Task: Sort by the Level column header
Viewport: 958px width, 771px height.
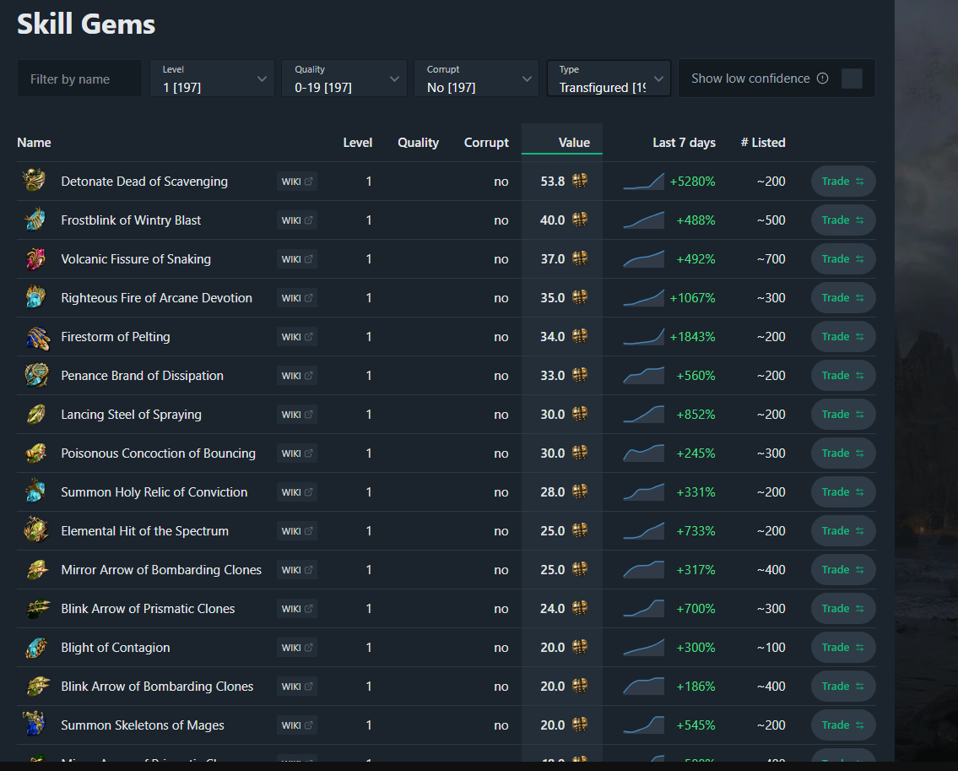Action: [x=357, y=143]
